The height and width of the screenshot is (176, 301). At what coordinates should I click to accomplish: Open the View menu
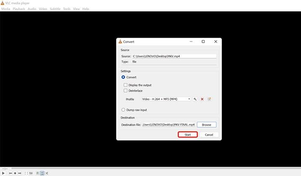click(76, 9)
